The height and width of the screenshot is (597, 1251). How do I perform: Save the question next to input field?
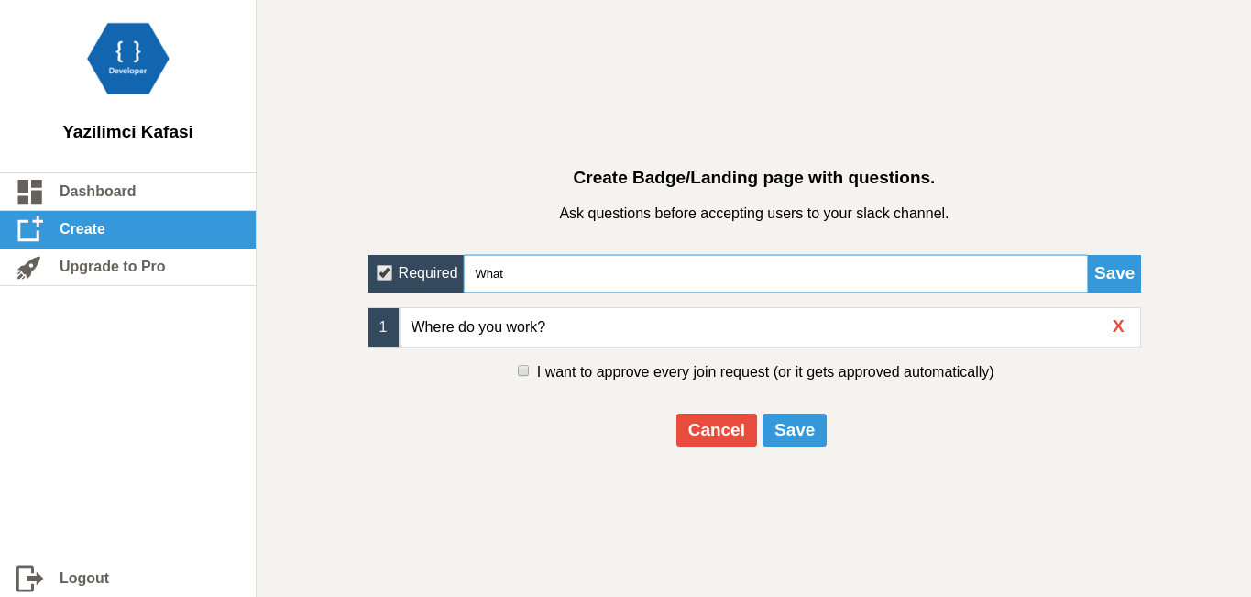(x=1114, y=273)
